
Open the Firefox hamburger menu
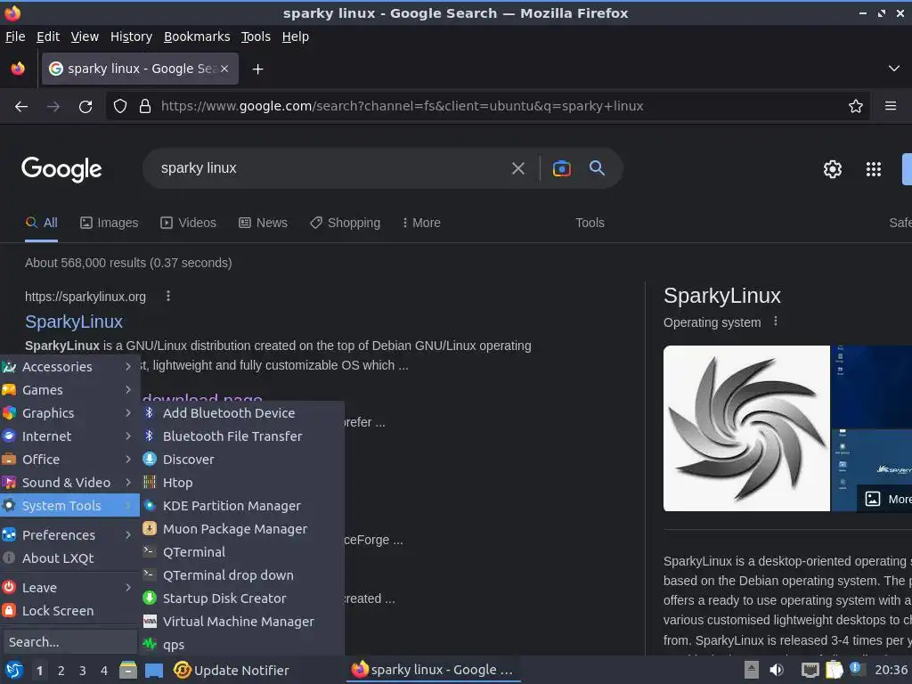pos(890,106)
